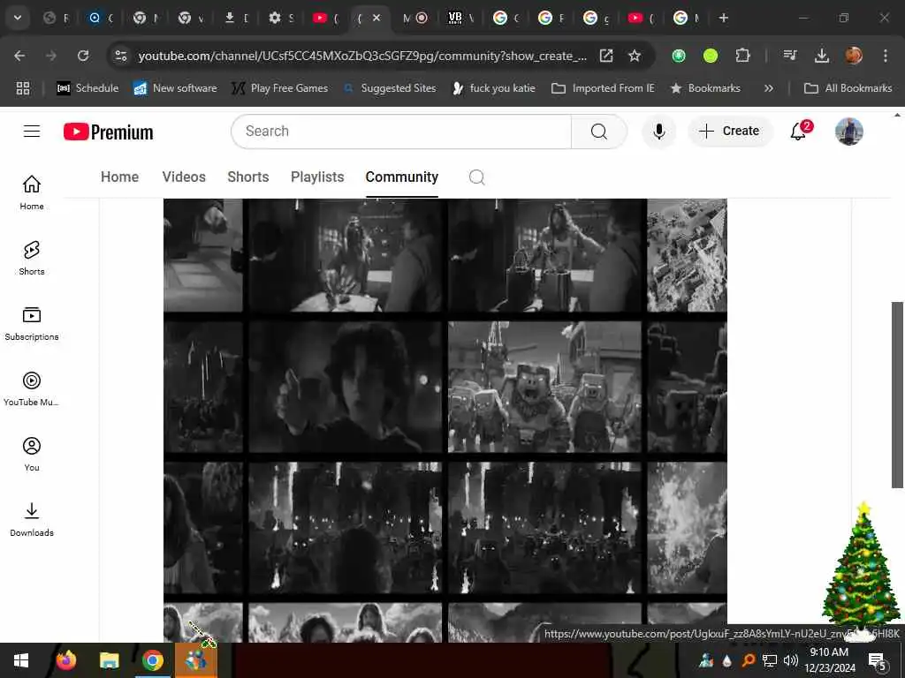905x678 pixels.
Task: Open the pig mob crowd image
Action: tap(544, 387)
